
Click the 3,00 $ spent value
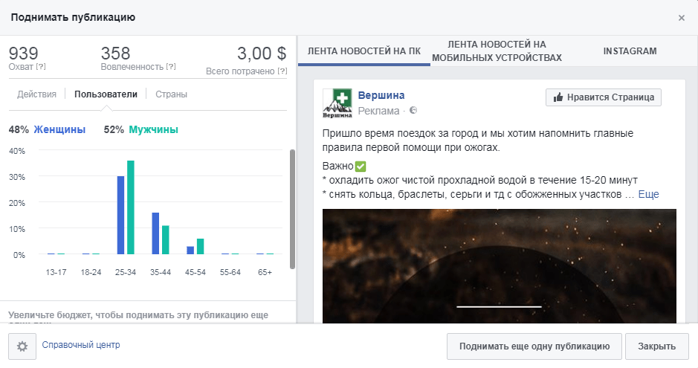pyautogui.click(x=262, y=54)
